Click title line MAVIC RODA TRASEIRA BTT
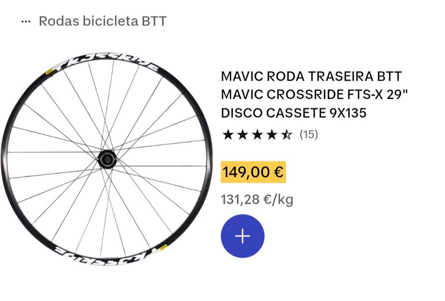The image size is (445, 301). (311, 76)
